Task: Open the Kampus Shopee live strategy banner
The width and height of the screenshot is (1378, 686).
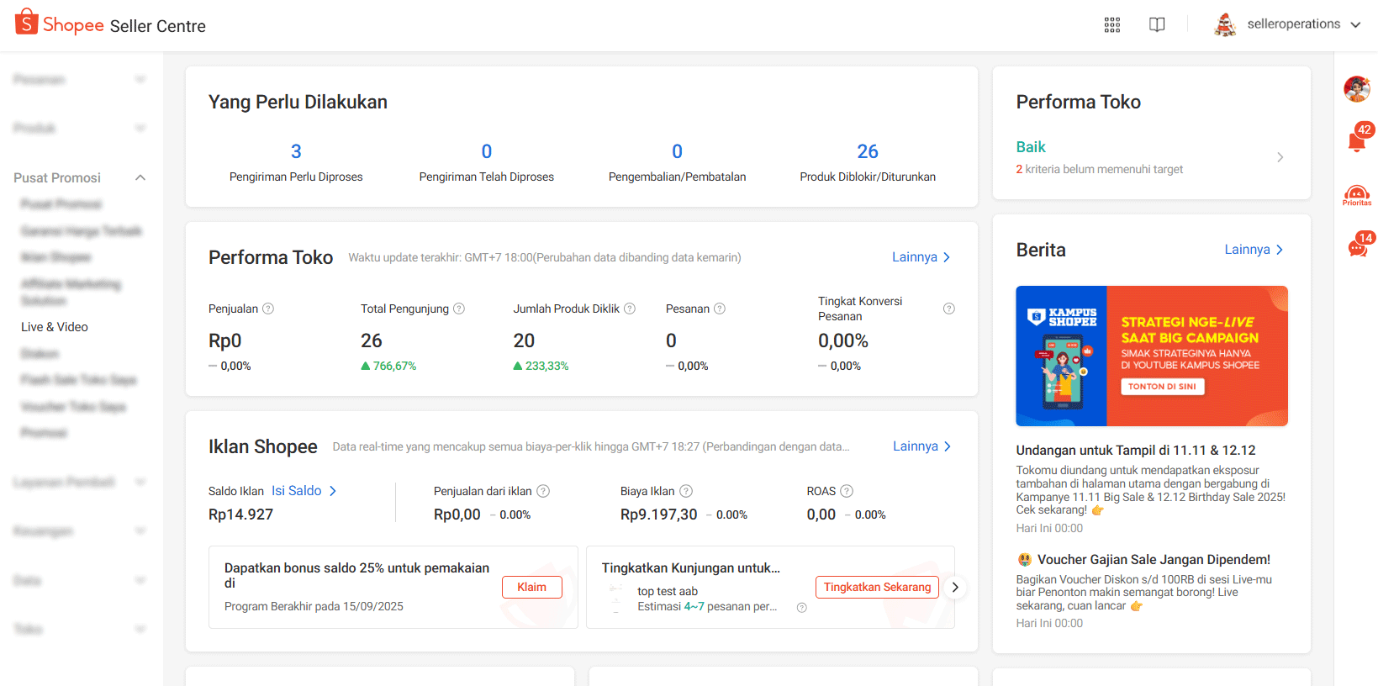Action: pos(1152,356)
